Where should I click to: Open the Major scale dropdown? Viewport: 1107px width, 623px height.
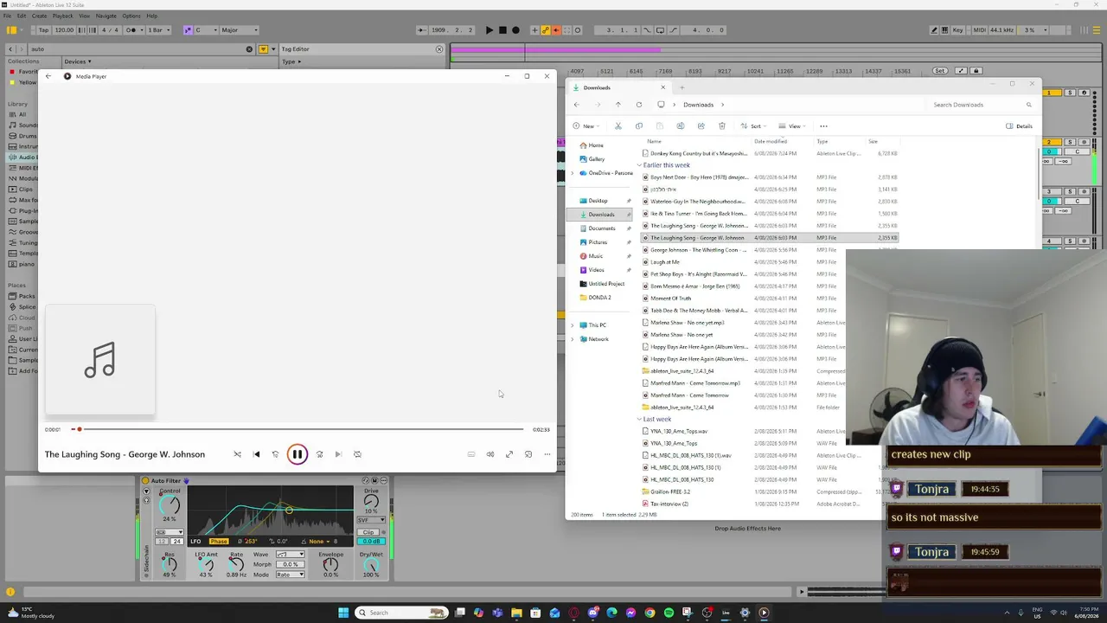[x=241, y=30]
